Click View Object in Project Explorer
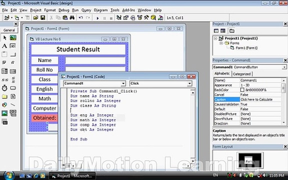 coord(223,31)
